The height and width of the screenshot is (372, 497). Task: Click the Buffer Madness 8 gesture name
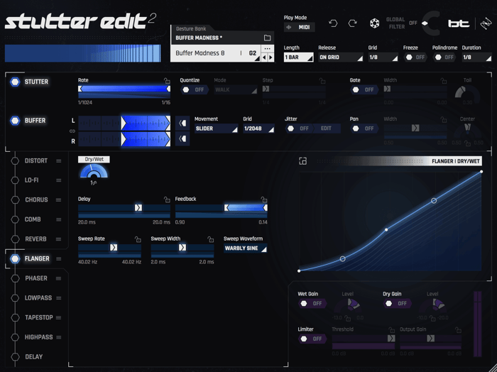coord(200,53)
